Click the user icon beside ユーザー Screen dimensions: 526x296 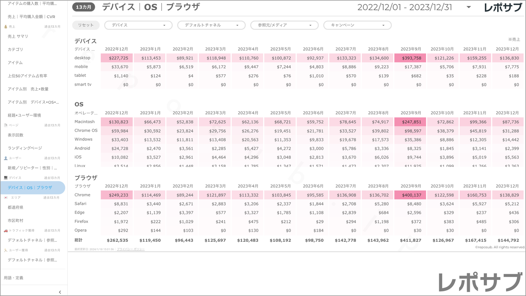click(5, 158)
